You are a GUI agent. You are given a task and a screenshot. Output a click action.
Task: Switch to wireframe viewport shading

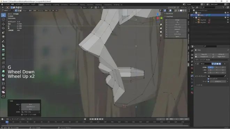(x=179, y=10)
